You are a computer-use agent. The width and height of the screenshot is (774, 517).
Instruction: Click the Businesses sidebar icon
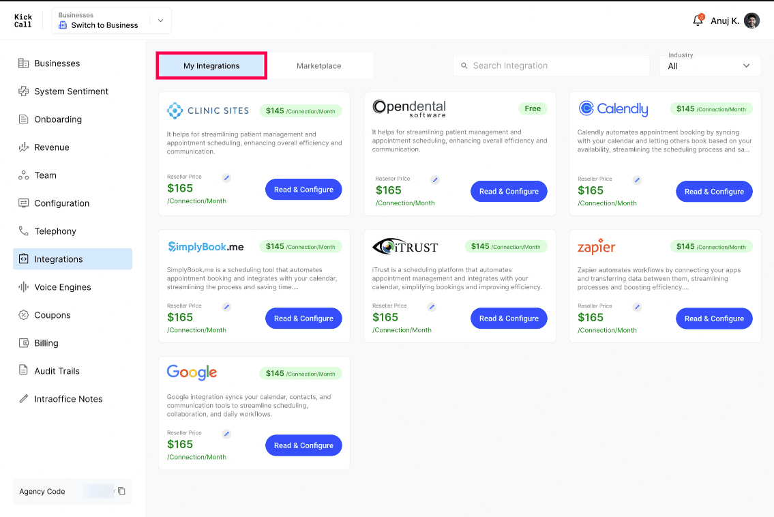23,63
